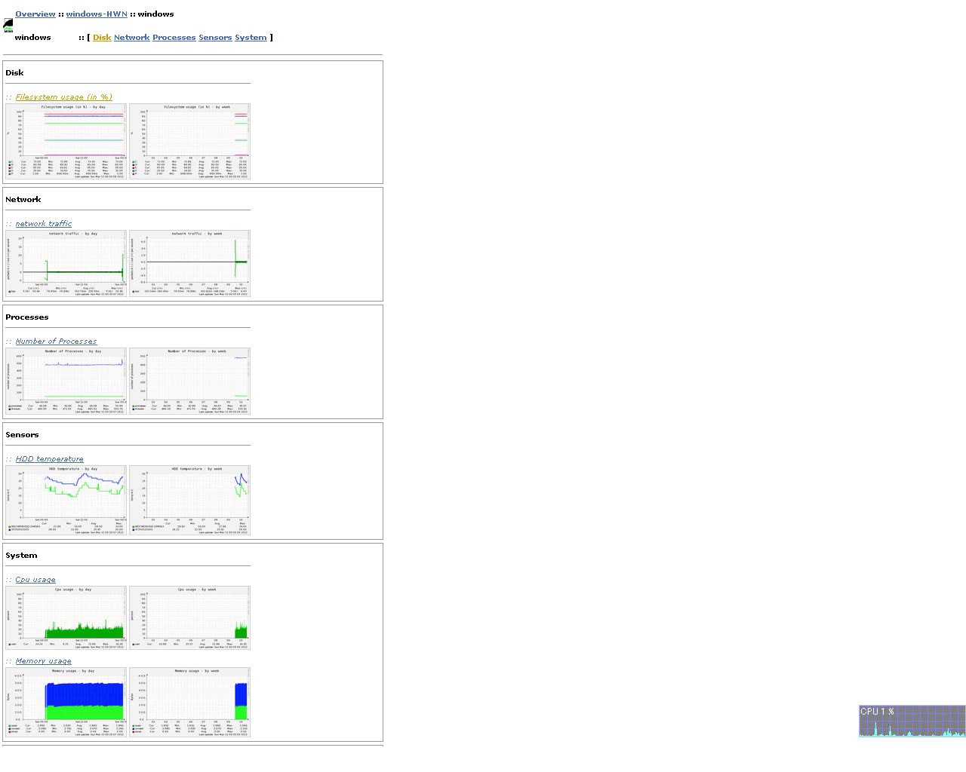Open the Cpu usage link
The image size is (966, 772).
[35, 580]
